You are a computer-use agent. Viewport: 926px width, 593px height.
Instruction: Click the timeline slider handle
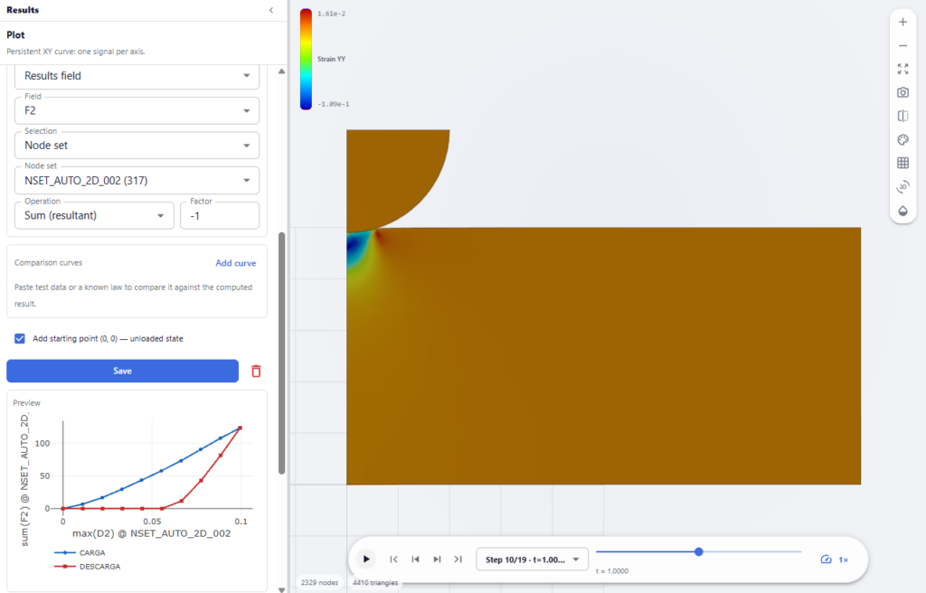699,551
